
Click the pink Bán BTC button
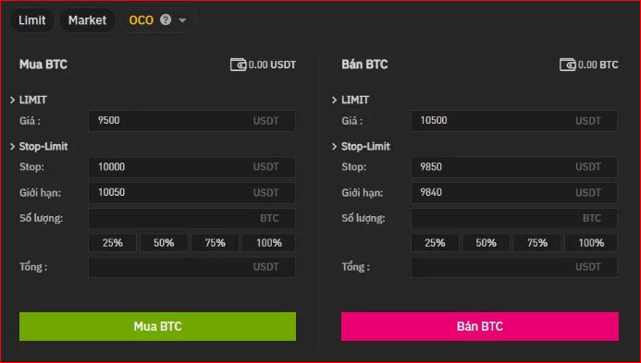coord(480,326)
